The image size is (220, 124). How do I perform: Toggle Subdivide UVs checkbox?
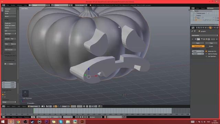click(x=206, y=51)
